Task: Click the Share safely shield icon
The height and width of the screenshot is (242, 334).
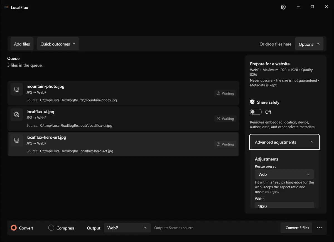Action: click(252, 102)
